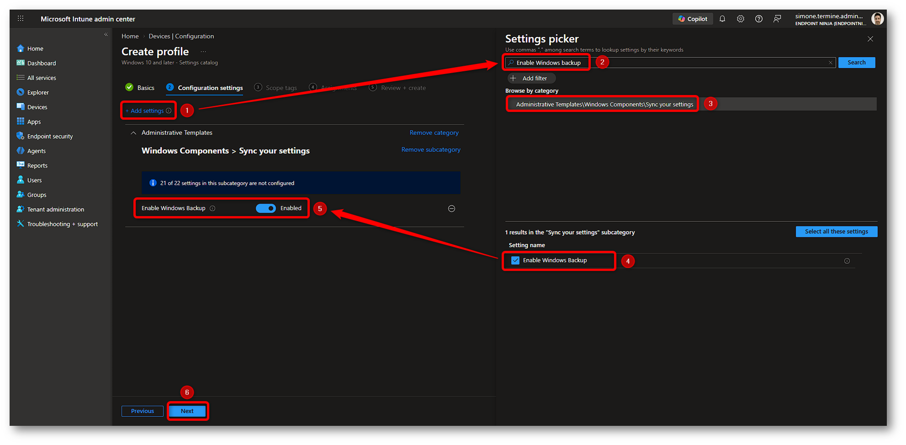Click the Groups sidebar icon
This screenshot has height=445, width=906.
point(21,194)
